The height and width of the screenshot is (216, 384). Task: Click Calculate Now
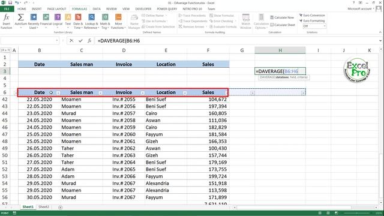pos(282,17)
